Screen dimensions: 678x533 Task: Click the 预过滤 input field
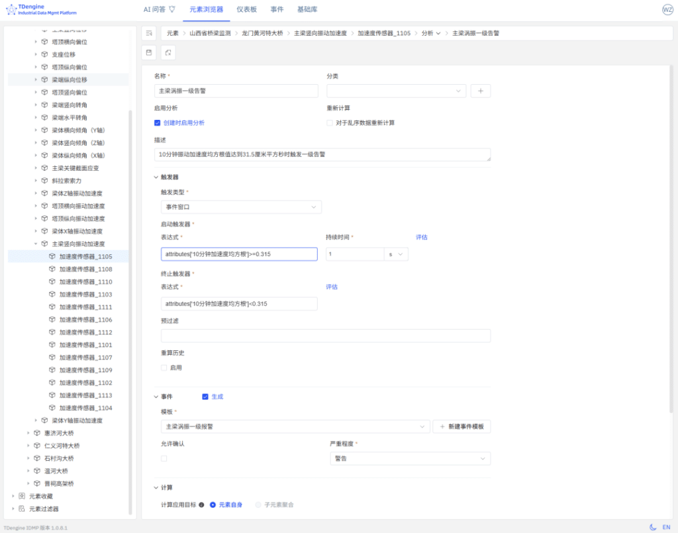(326, 336)
